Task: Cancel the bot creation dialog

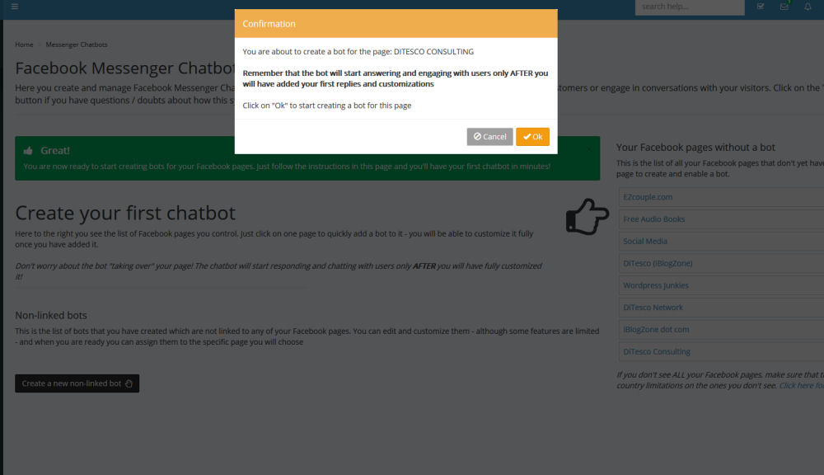Action: (x=489, y=137)
